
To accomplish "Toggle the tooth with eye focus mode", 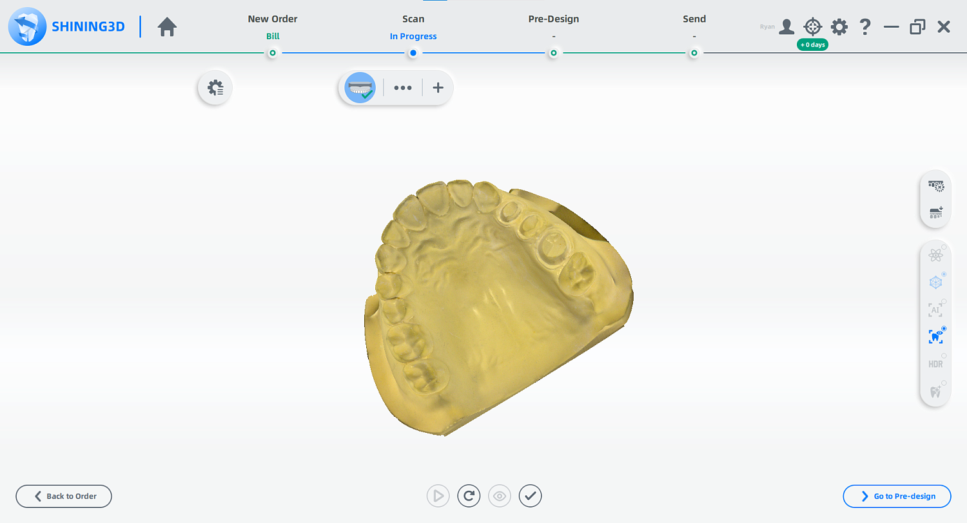I will [935, 337].
